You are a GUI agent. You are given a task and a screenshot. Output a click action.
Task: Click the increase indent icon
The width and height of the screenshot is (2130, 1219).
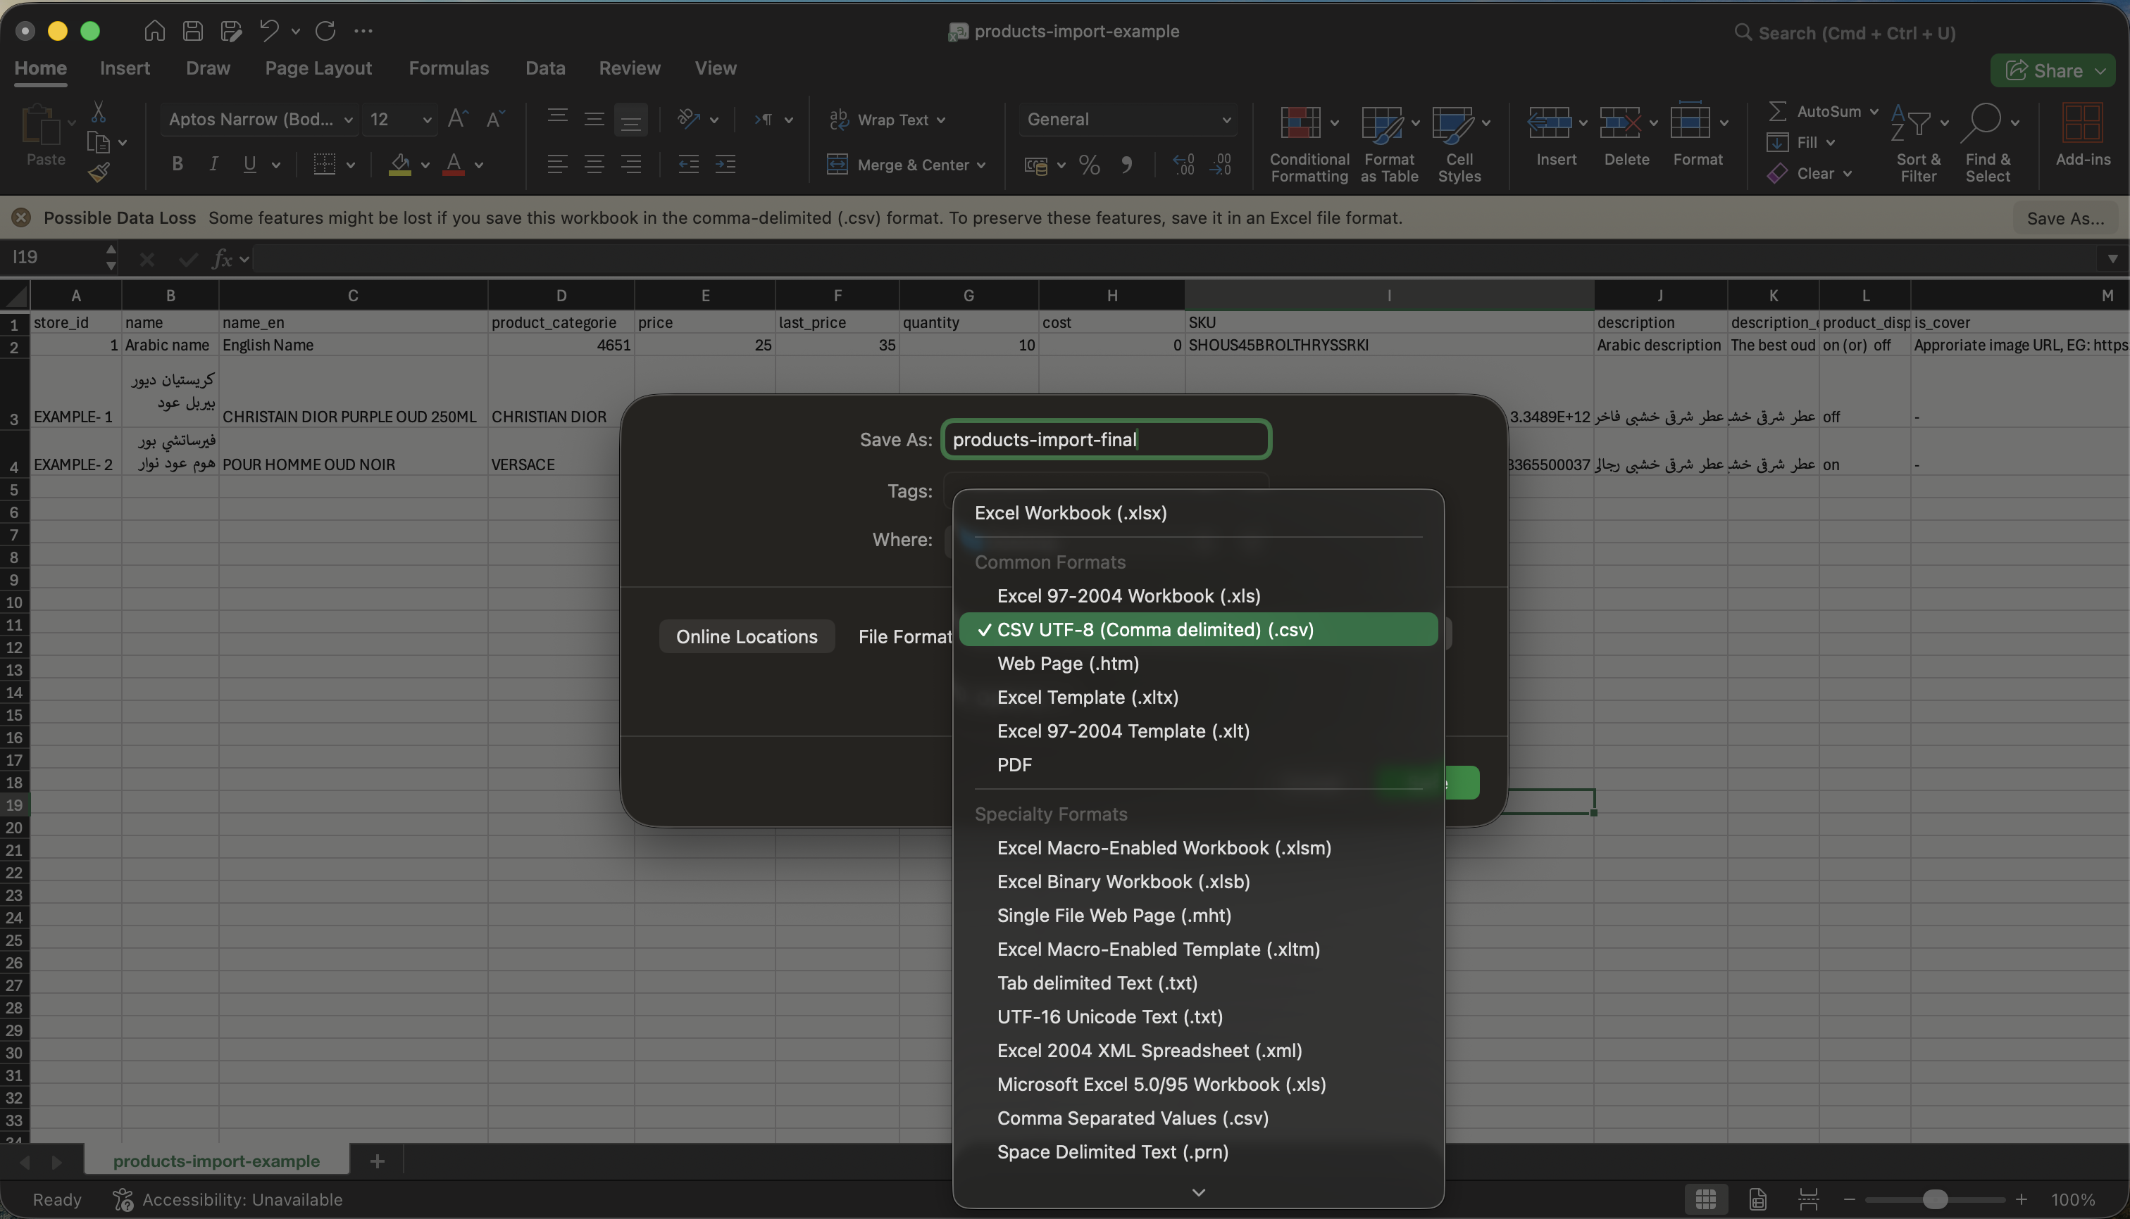725,165
